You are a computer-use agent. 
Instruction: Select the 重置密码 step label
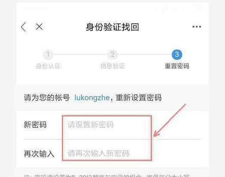(177, 66)
